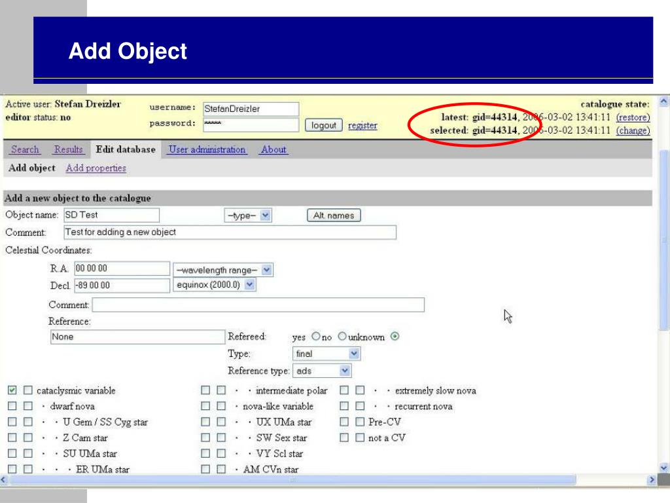Click the restore link for latest catalogue

(633, 117)
